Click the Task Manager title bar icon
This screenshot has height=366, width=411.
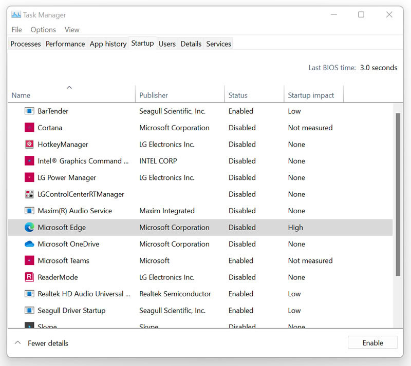click(16, 15)
